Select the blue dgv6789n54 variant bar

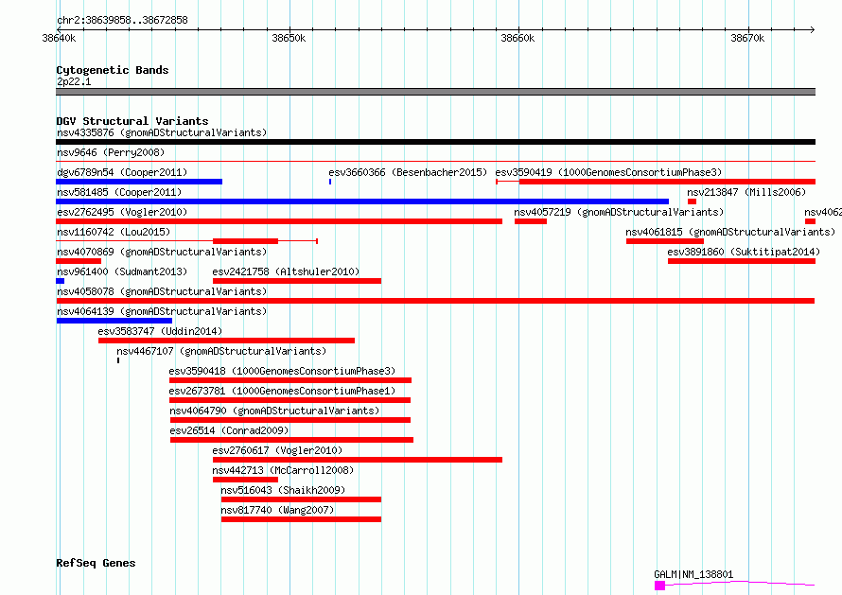point(139,182)
